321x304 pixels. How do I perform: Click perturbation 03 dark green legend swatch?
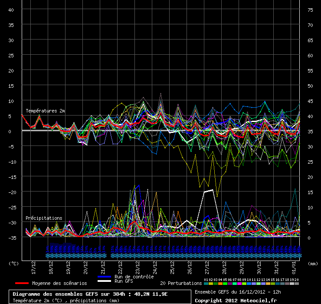216,284
